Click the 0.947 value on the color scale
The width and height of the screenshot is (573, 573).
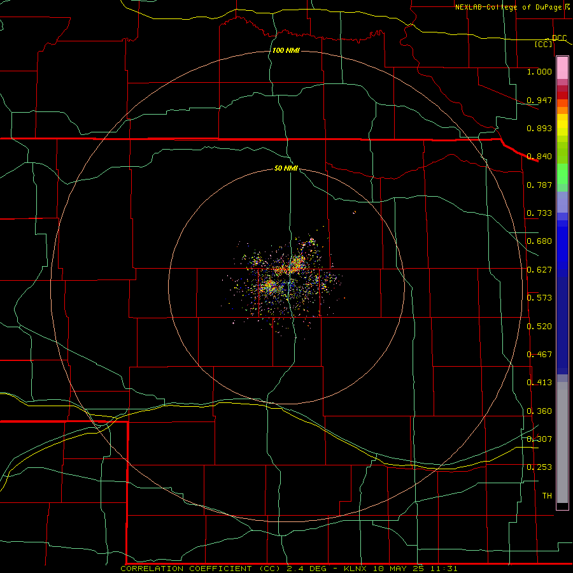pyautogui.click(x=539, y=100)
